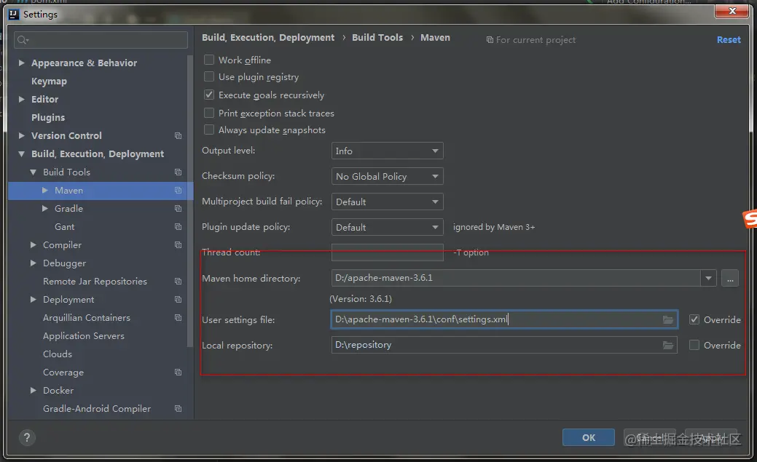Expand the Maven node arrow
The width and height of the screenshot is (757, 462).
[45, 191]
